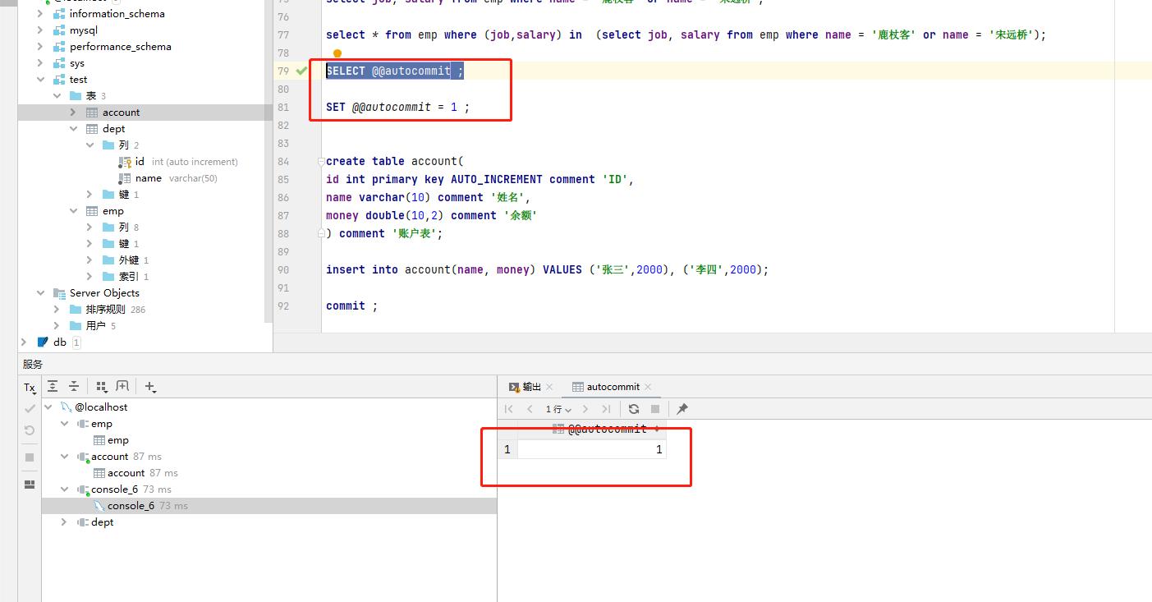
Task: Pin the autocommit result tab
Action: pyautogui.click(x=682, y=409)
